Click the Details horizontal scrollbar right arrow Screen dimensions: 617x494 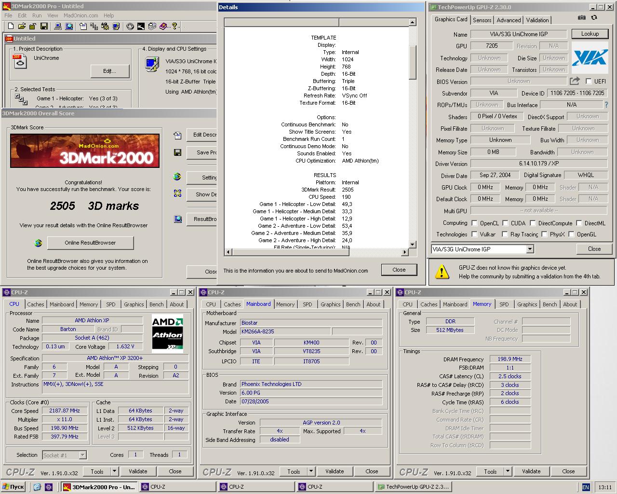405,252
